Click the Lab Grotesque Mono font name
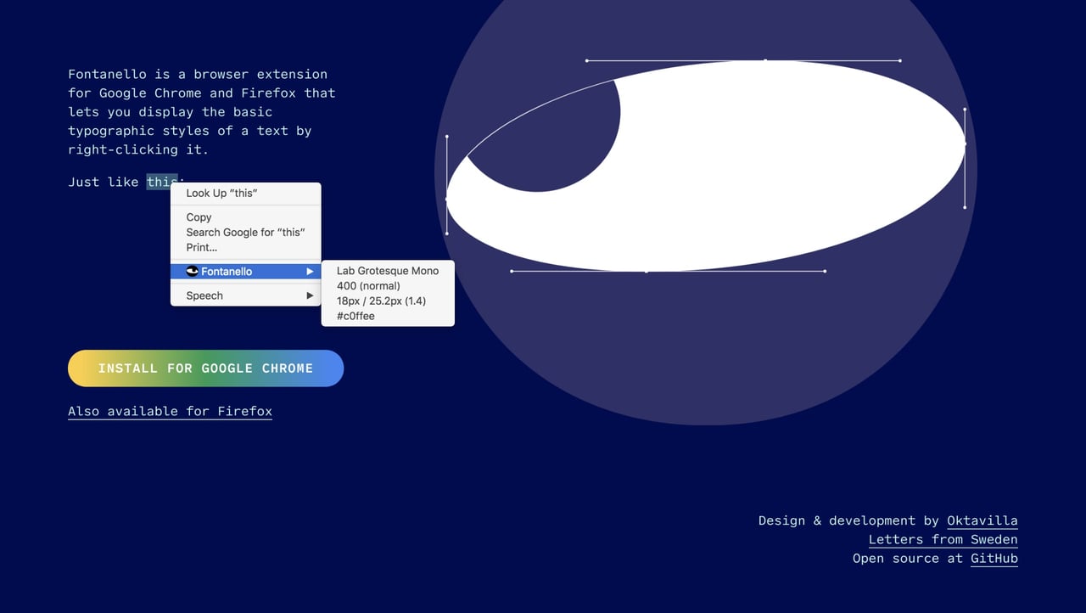 point(387,271)
